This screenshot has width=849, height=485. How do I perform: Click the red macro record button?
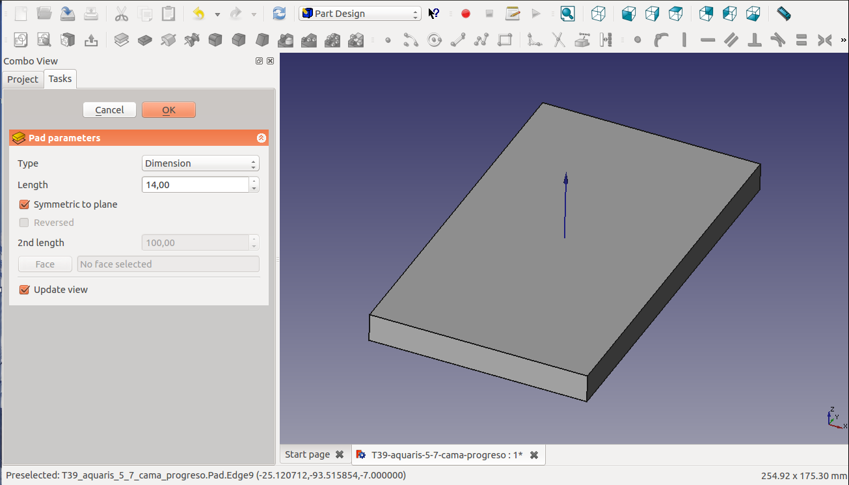466,14
